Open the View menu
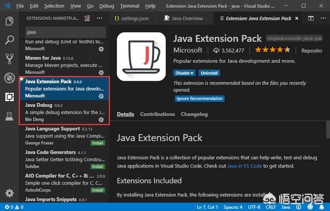This screenshot has height=211, width=330. pos(76,6)
